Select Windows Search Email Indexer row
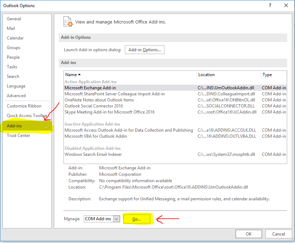The height and width of the screenshot is (243, 295). (175, 154)
